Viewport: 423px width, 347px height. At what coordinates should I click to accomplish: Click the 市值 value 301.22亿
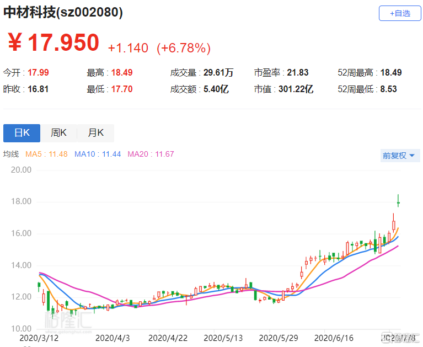click(296, 89)
